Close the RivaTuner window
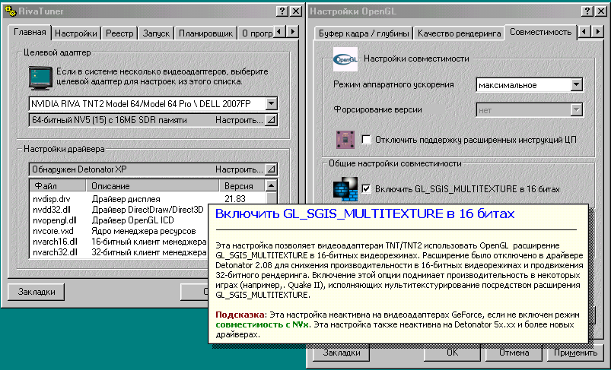The image size is (611, 370). [296, 11]
